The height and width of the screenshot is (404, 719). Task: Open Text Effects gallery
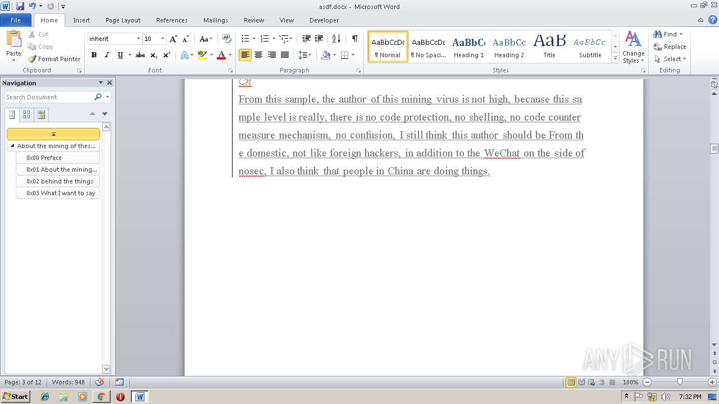[184, 55]
